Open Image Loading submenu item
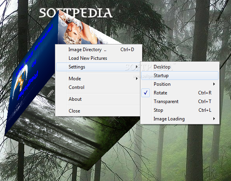Viewport: 231px width, 181px height. [x=180, y=119]
